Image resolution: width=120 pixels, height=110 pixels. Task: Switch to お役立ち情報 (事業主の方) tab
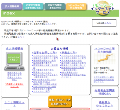click(x=55, y=6)
